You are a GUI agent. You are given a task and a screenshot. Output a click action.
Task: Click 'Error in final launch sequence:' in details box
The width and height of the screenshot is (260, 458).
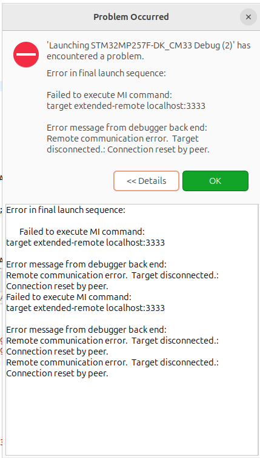(x=66, y=210)
